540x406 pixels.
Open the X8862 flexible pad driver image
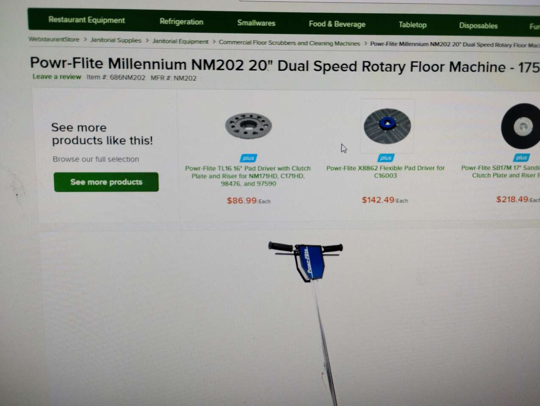[387, 126]
